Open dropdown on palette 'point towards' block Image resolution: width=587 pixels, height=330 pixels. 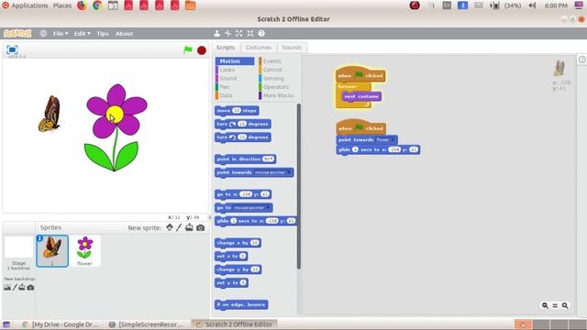point(288,172)
